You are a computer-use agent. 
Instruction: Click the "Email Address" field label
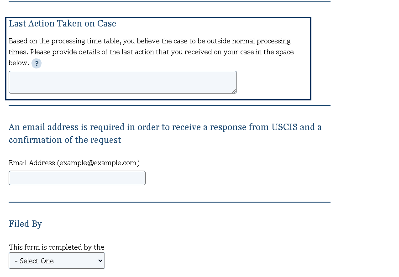[x=32, y=163]
